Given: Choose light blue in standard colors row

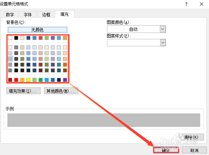Looking at the screenshot, I should [47, 80].
